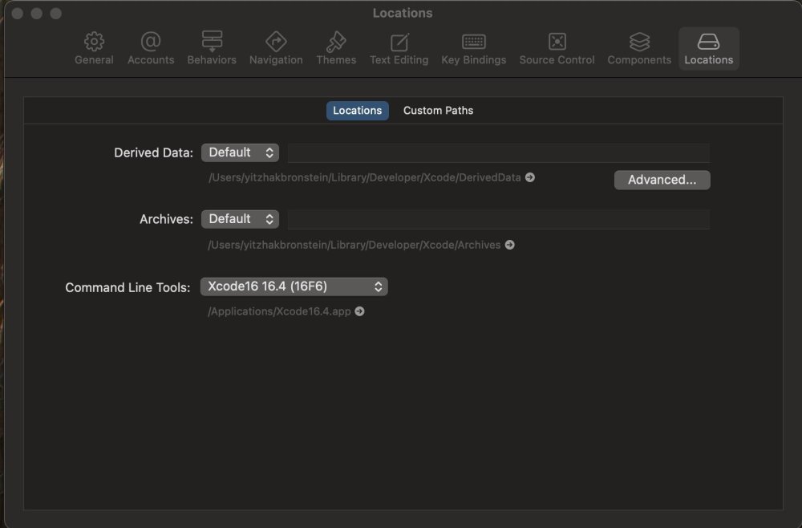
Task: Switch to the Custom Paths tab
Action: point(439,111)
